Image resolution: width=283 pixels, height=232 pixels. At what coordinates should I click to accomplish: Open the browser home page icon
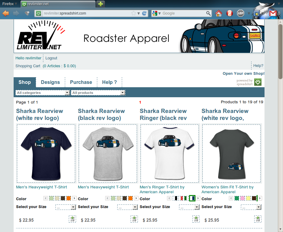pos(218,13)
